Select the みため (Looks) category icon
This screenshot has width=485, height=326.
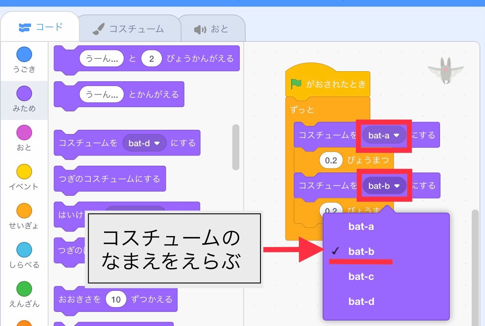[x=24, y=92]
